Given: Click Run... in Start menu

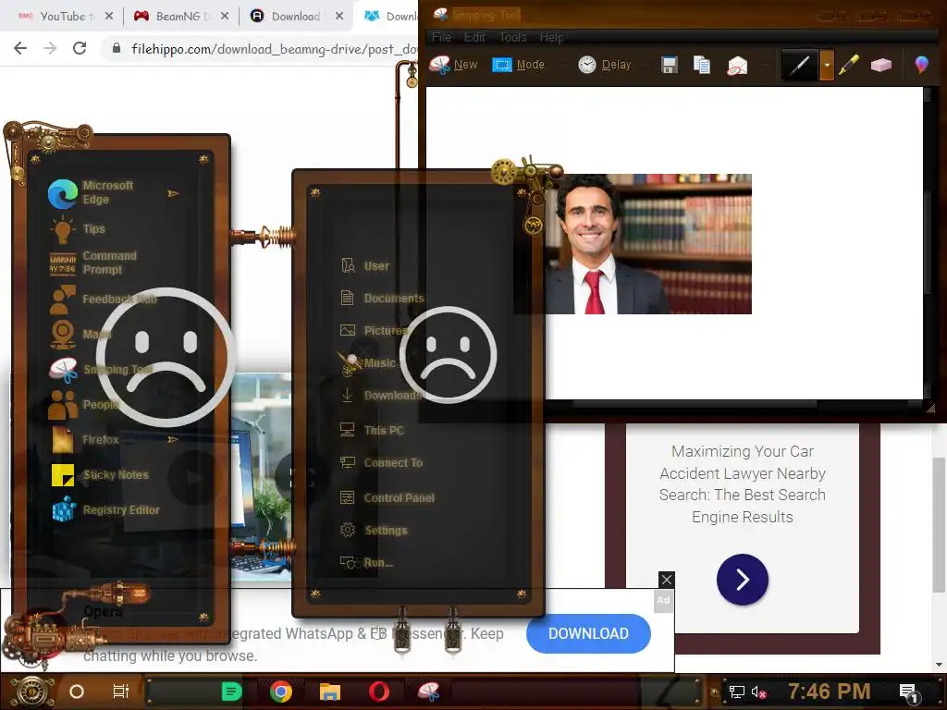Looking at the screenshot, I should [366, 563].
